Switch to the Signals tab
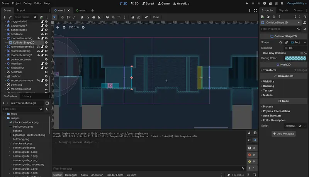 pos(284,10)
